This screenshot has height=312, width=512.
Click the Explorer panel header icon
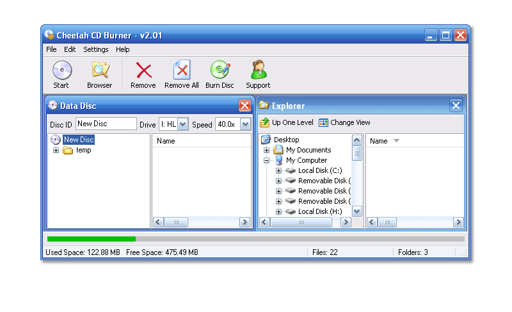click(x=264, y=105)
